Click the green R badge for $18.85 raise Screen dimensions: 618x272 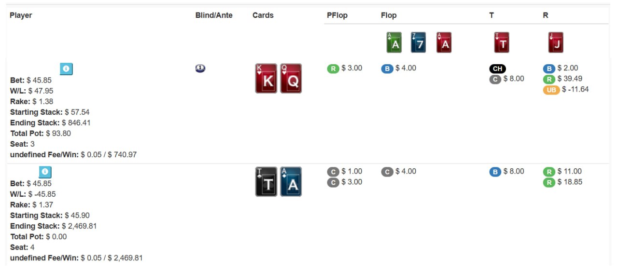tap(549, 182)
